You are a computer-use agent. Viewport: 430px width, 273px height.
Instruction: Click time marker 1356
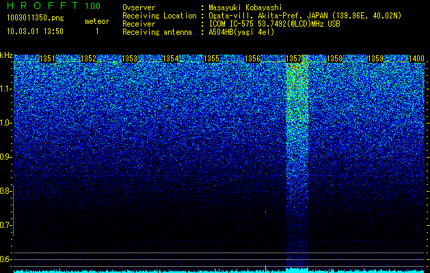point(252,59)
